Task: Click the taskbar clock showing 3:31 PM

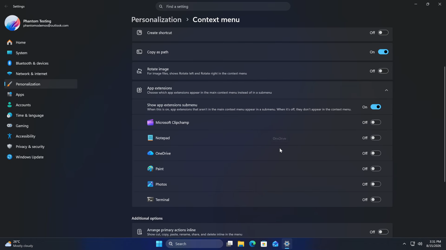Action: coord(434,244)
